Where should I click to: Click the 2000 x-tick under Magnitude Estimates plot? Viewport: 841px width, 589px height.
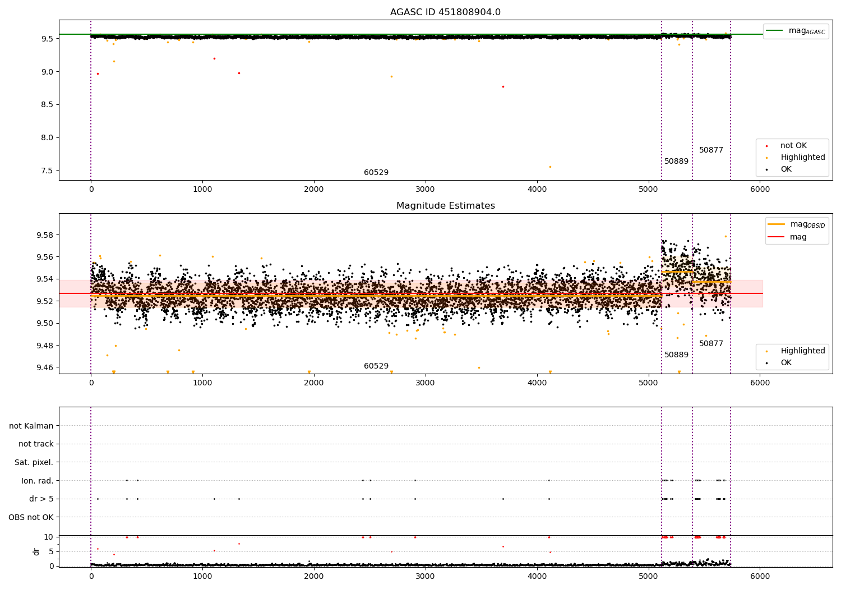314,383
